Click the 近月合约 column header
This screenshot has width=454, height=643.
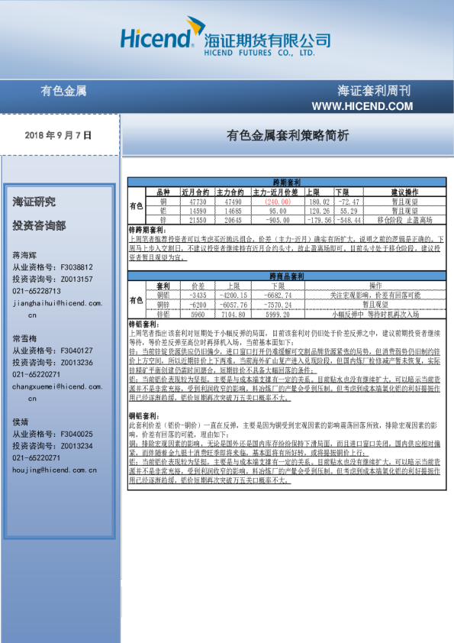196,192
